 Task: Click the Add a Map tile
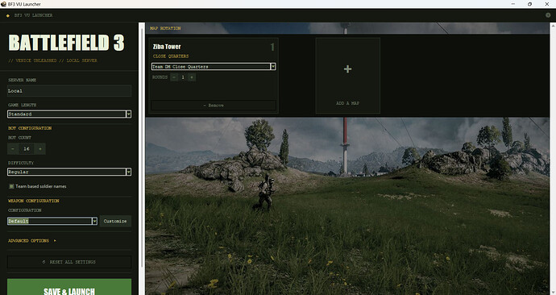pos(348,76)
